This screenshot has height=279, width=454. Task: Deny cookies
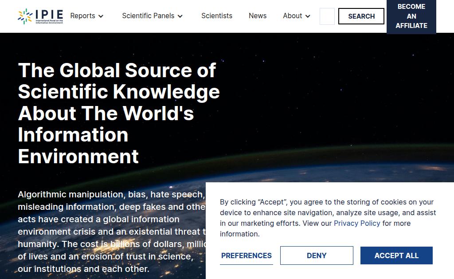click(x=317, y=255)
